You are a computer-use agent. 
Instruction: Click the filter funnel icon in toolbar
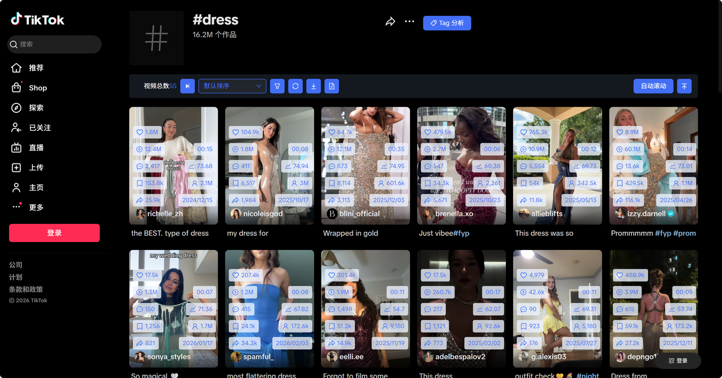tap(277, 86)
